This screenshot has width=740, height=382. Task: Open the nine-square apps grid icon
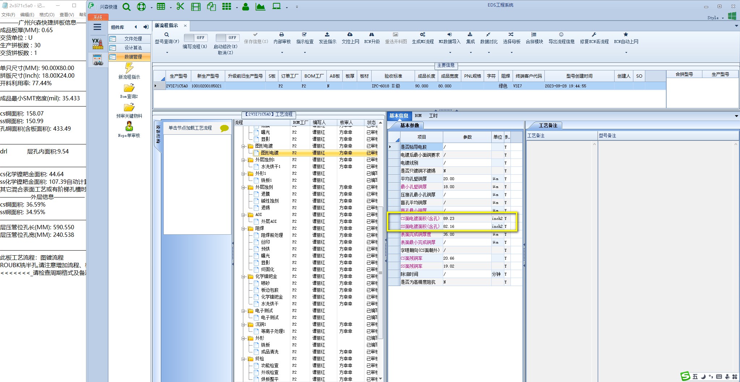pos(227,6)
